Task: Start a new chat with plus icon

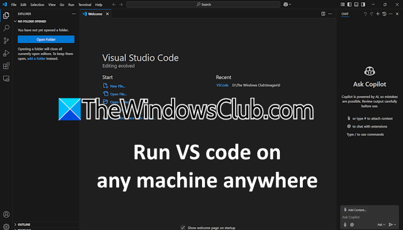Action: click(x=378, y=14)
